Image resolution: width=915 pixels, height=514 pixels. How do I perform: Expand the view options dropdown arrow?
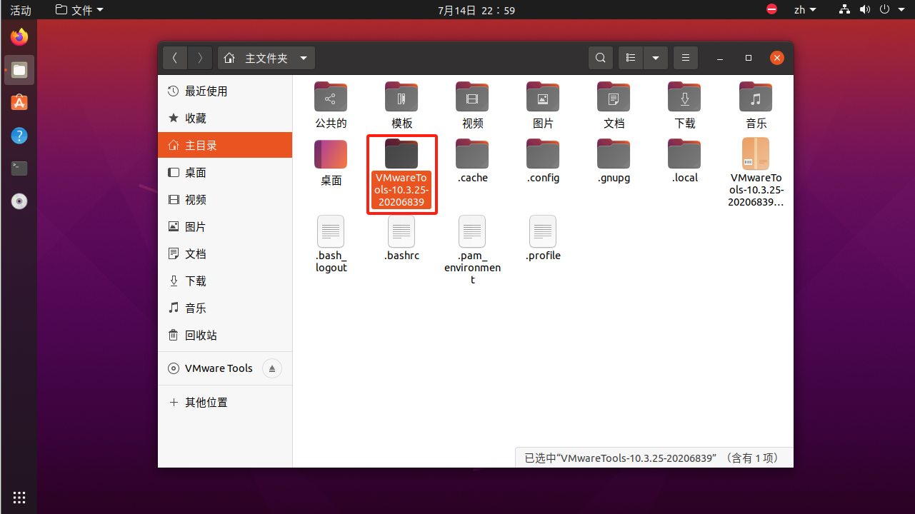pos(656,58)
